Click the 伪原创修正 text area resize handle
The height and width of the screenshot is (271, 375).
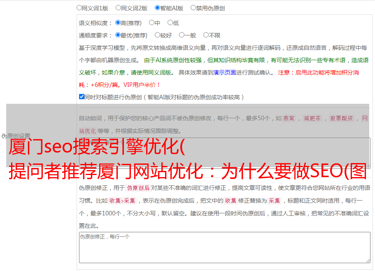pyautogui.click(x=368, y=260)
